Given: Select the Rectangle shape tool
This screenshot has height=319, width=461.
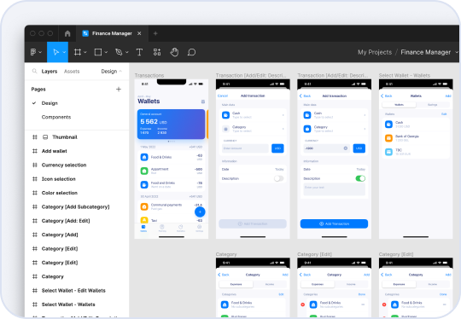Looking at the screenshot, I should click(x=98, y=52).
